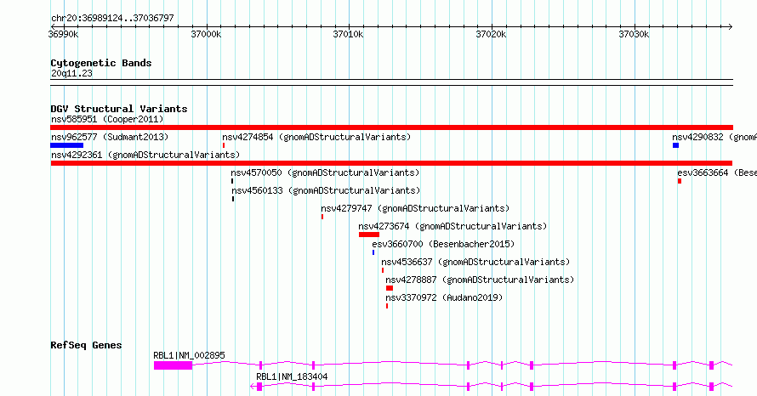Click the Cytogenetic Bands track heading
Image resolution: width=757 pixels, height=396 pixels.
pos(101,63)
